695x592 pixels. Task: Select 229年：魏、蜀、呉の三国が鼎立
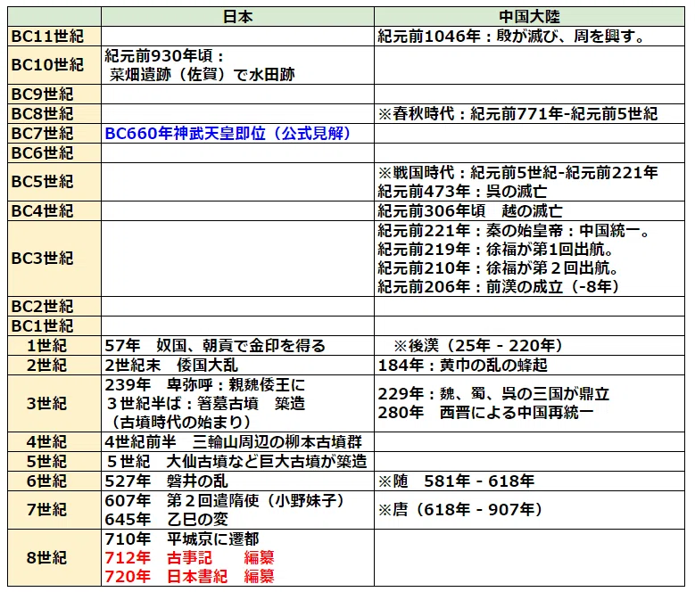point(493,394)
